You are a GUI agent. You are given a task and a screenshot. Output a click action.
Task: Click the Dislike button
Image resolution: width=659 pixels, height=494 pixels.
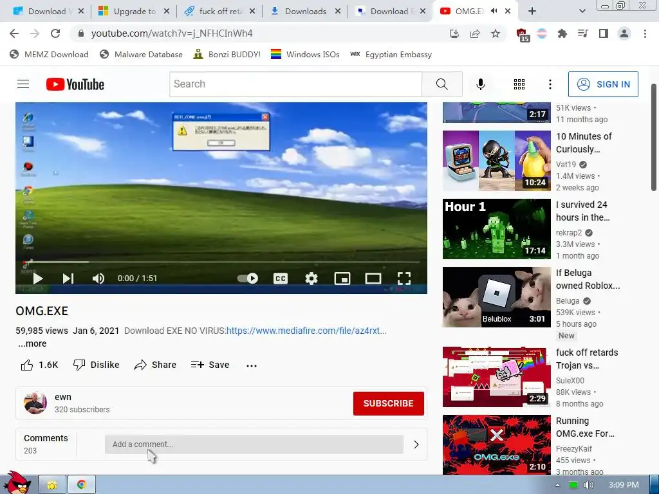tap(97, 365)
